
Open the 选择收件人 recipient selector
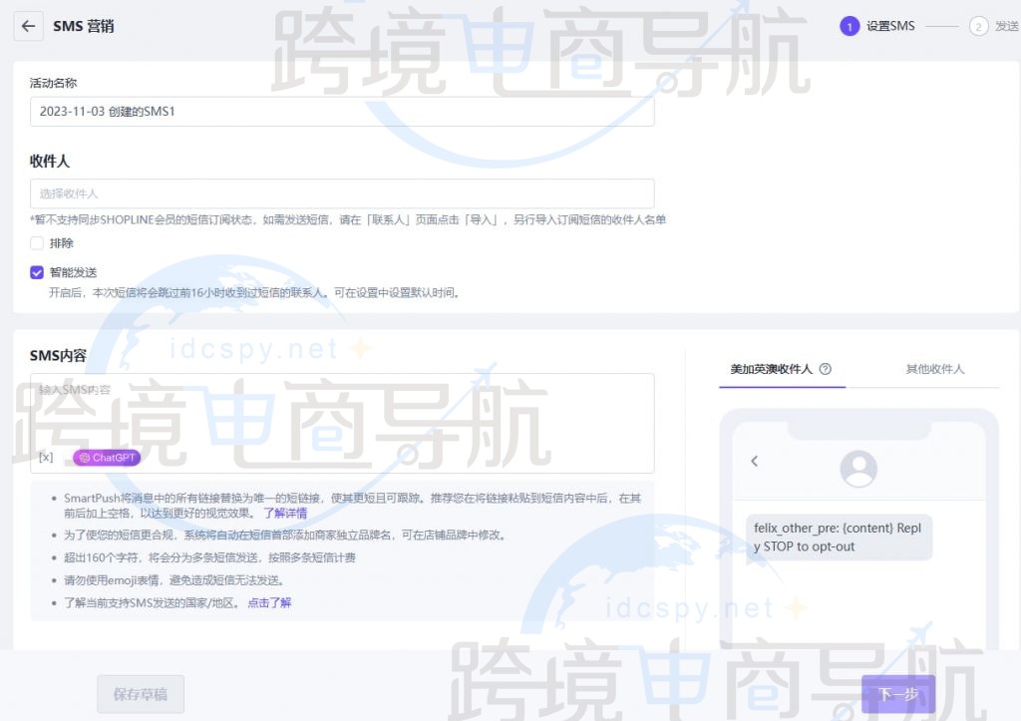pyautogui.click(x=342, y=193)
